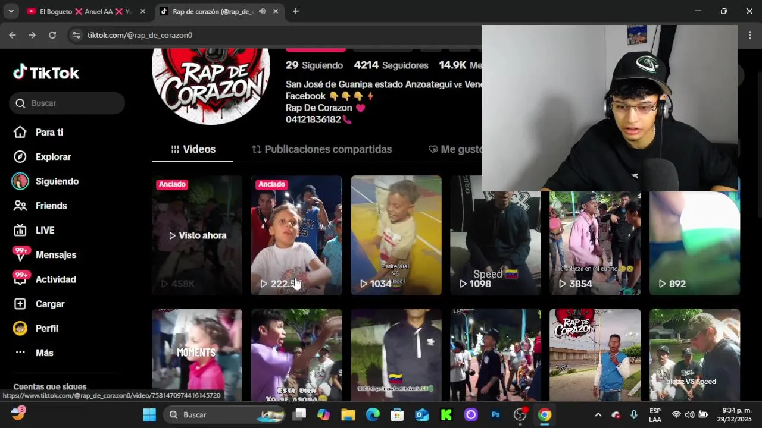Click the Cuentas que sigues heading

50,386
